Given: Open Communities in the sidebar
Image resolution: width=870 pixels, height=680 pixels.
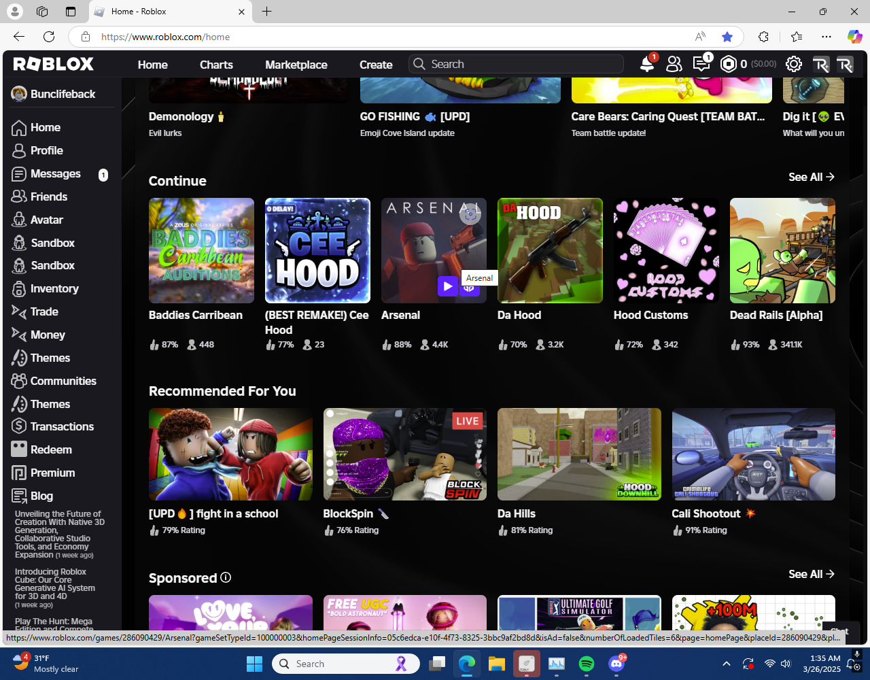Looking at the screenshot, I should tap(63, 381).
